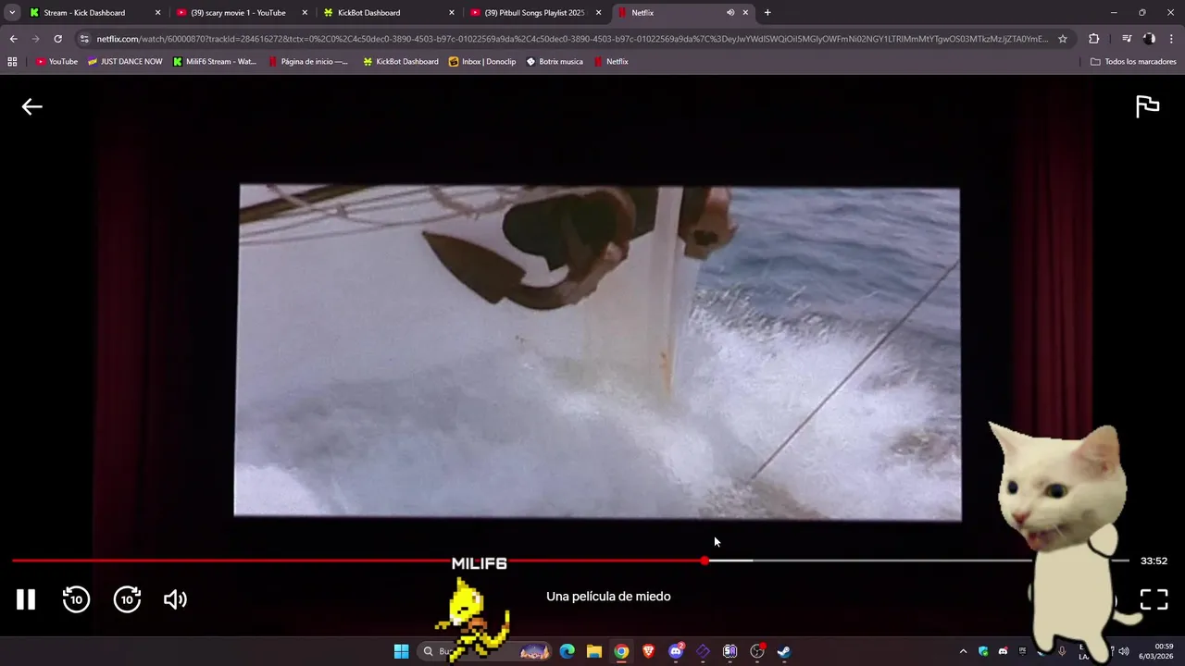Viewport: 1185px width, 666px height.
Task: Open a new browser tab
Action: click(767, 13)
